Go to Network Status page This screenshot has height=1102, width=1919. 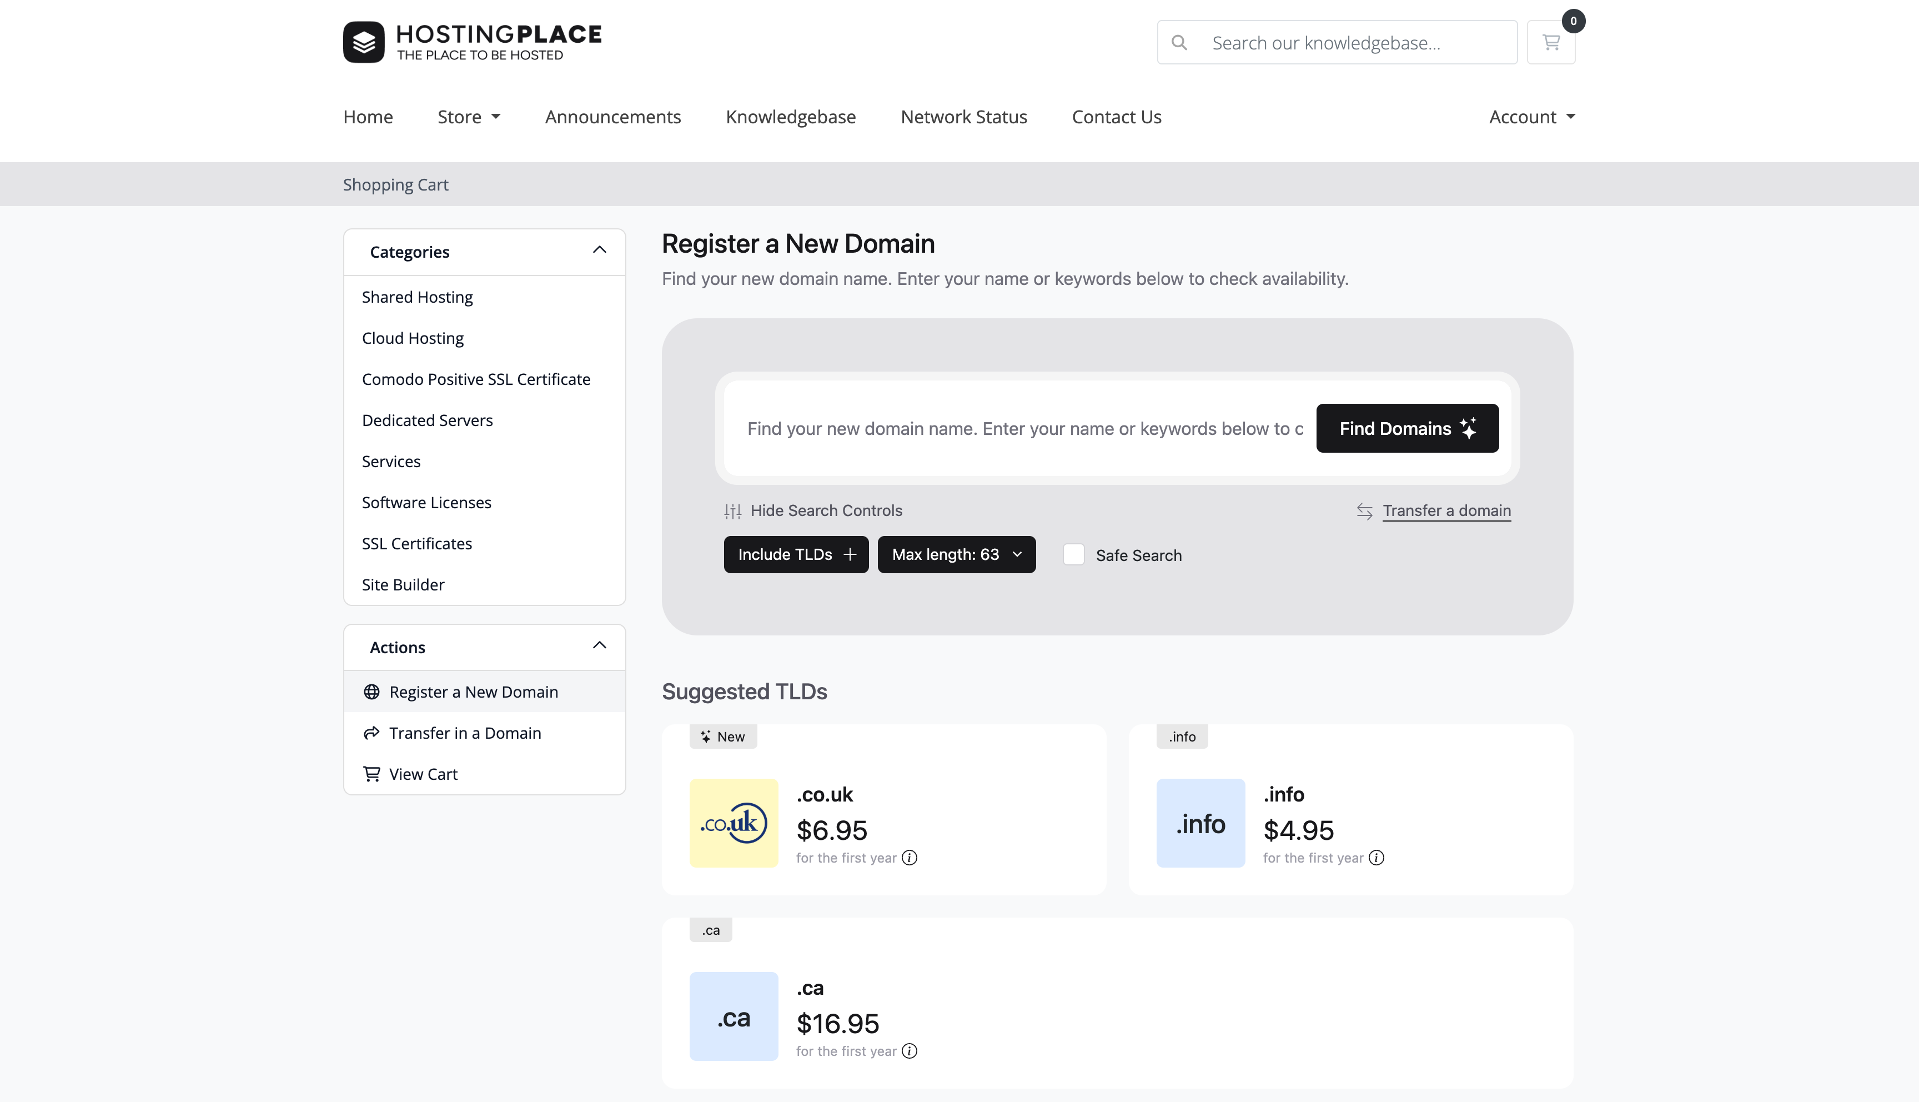(x=963, y=117)
